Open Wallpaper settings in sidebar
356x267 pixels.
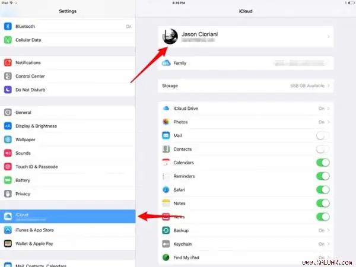tap(68, 139)
